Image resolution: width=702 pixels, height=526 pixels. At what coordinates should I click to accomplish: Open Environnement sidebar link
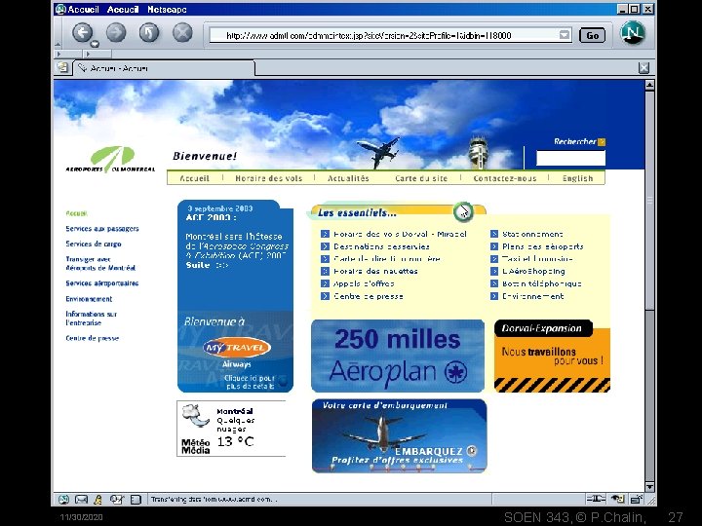click(89, 299)
